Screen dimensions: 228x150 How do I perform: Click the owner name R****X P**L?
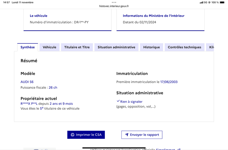coord(29,104)
